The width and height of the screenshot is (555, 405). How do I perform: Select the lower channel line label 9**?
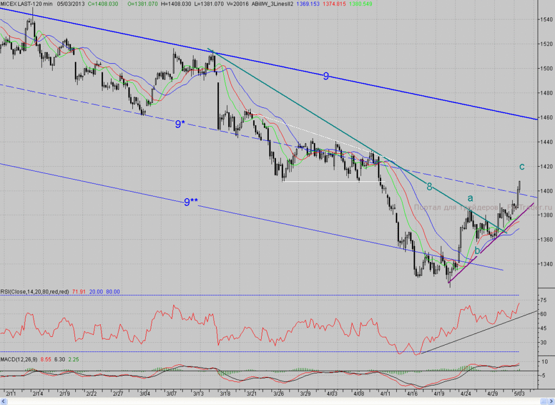191,202
